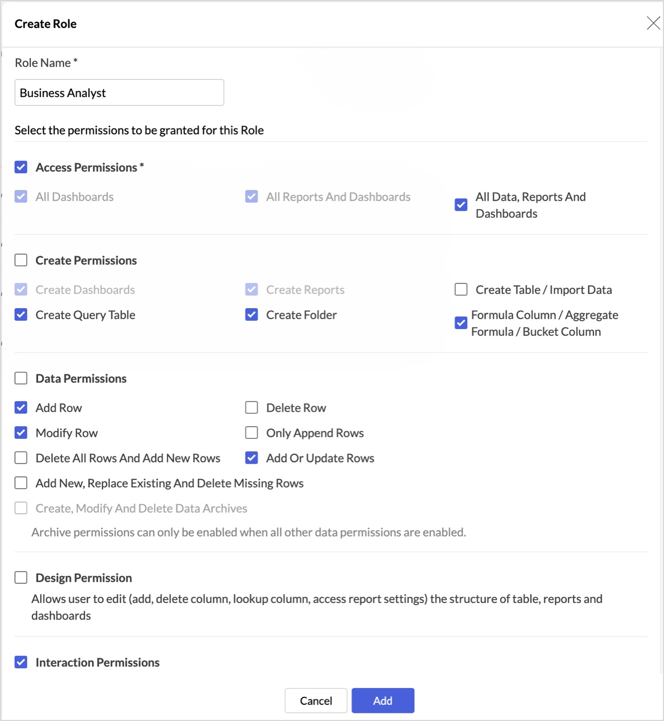
Task: Uncheck Add Or Update Rows
Action: tap(251, 458)
